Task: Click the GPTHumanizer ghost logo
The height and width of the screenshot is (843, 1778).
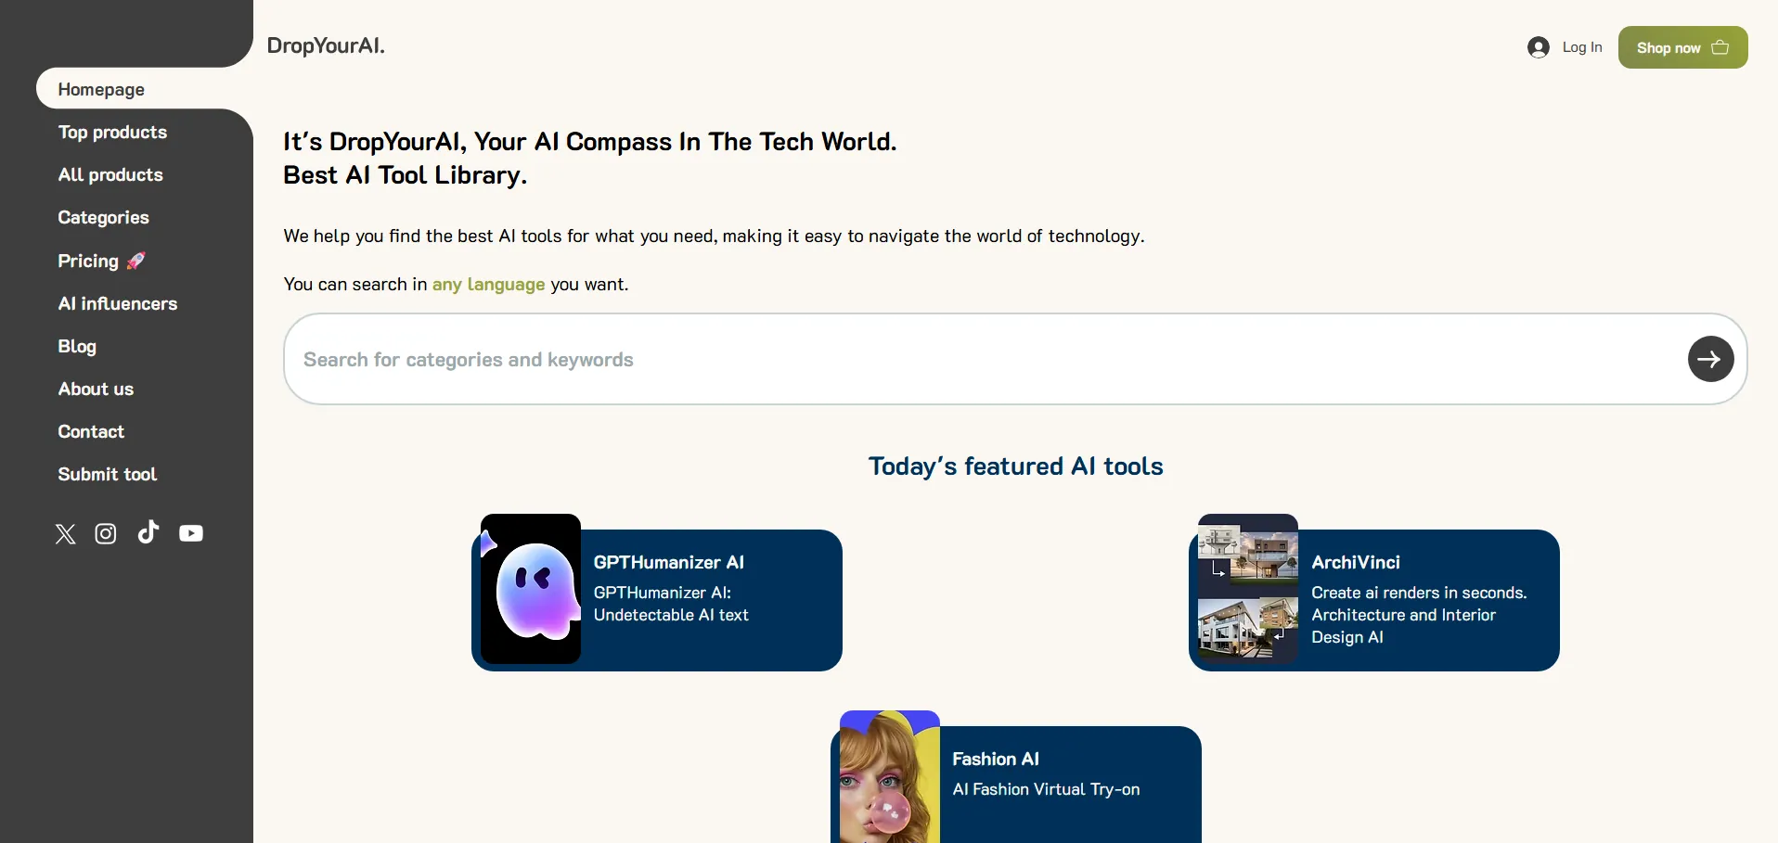Action: click(x=532, y=589)
